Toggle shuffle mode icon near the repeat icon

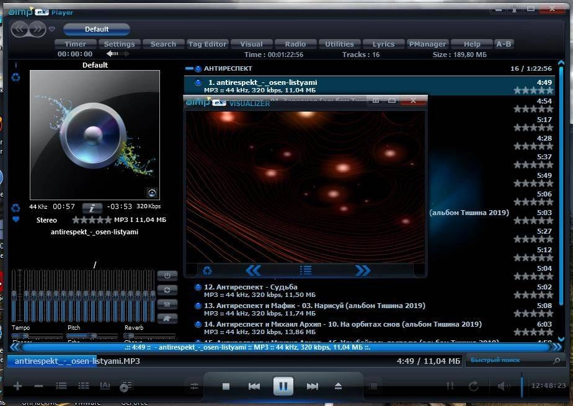click(450, 386)
